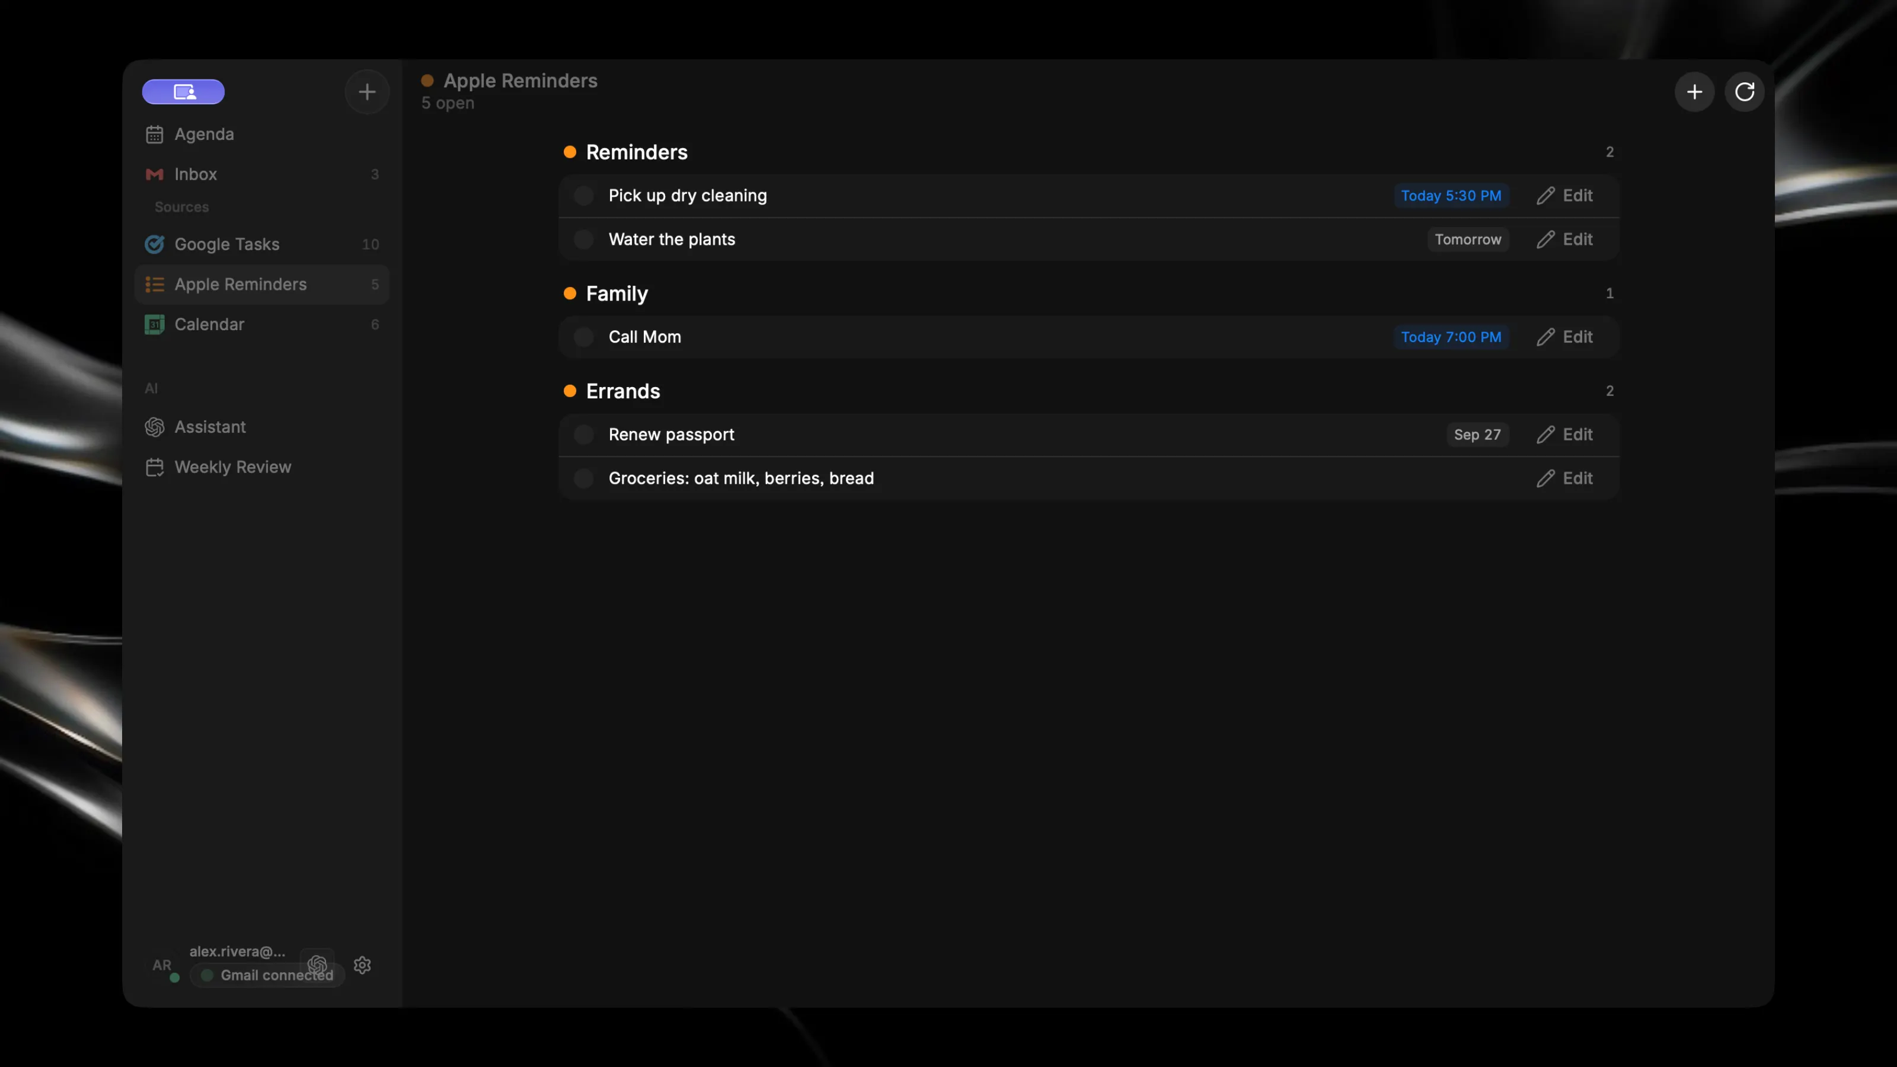Viewport: 1897px width, 1067px height.
Task: Click the 'Today 5:30 PM' due badge
Action: tap(1451, 195)
